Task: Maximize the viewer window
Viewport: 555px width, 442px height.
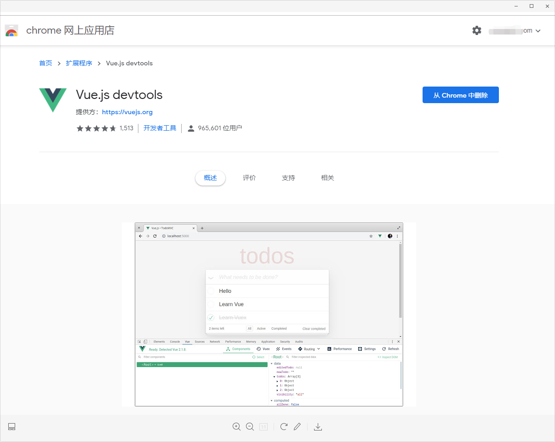Action: (532, 6)
